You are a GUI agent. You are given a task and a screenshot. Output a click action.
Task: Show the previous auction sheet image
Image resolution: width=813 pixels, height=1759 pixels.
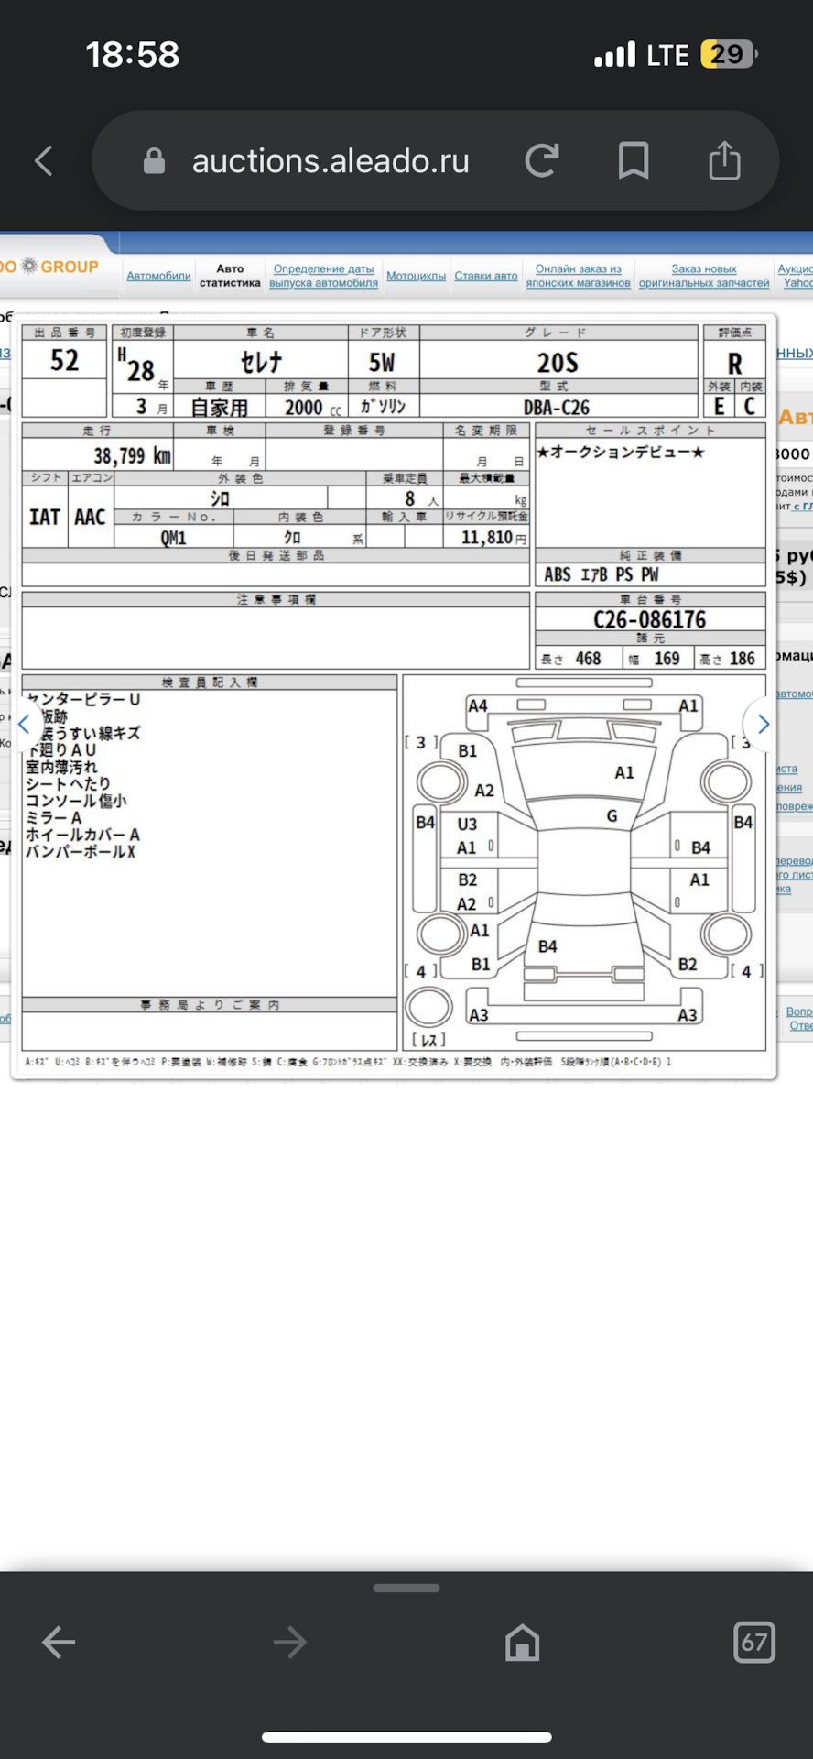point(25,724)
